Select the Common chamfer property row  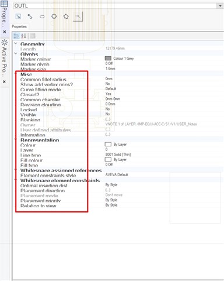118,99
